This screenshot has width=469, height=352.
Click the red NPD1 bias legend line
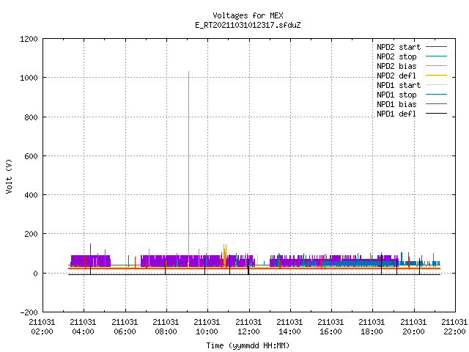point(437,104)
